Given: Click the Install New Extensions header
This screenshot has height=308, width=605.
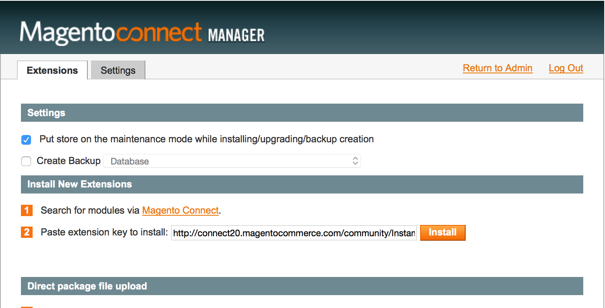Looking at the screenshot, I should coord(302,184).
